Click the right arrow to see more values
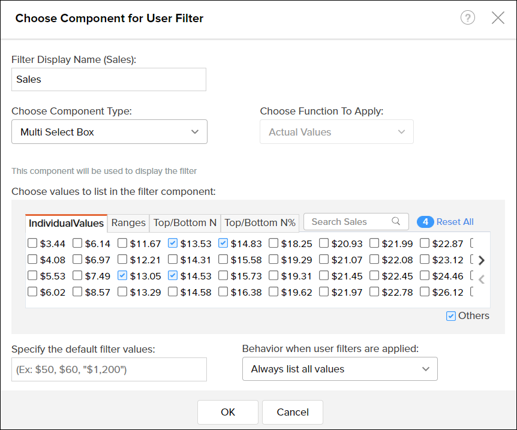This screenshot has height=430, width=517. (x=481, y=260)
